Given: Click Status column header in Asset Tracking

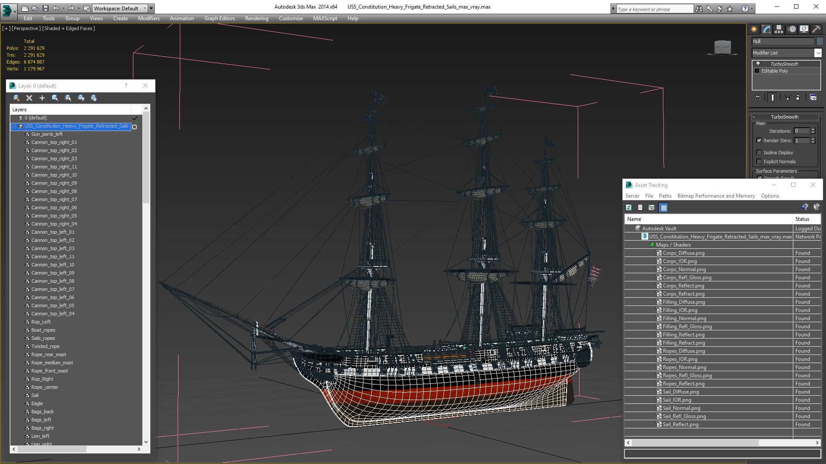Looking at the screenshot, I should click(807, 219).
